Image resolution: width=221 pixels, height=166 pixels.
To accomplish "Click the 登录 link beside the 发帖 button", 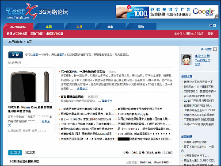I will (62, 54).
